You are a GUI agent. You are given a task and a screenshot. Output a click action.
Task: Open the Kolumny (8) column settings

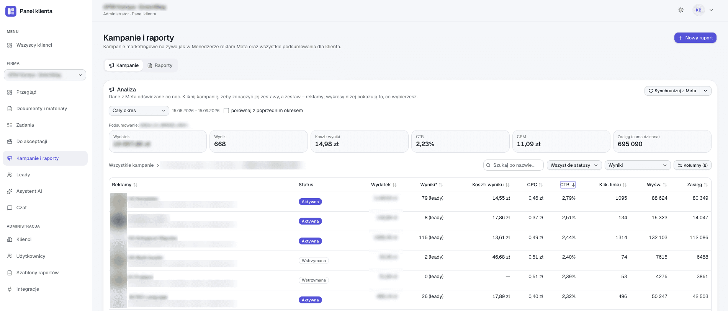point(692,165)
